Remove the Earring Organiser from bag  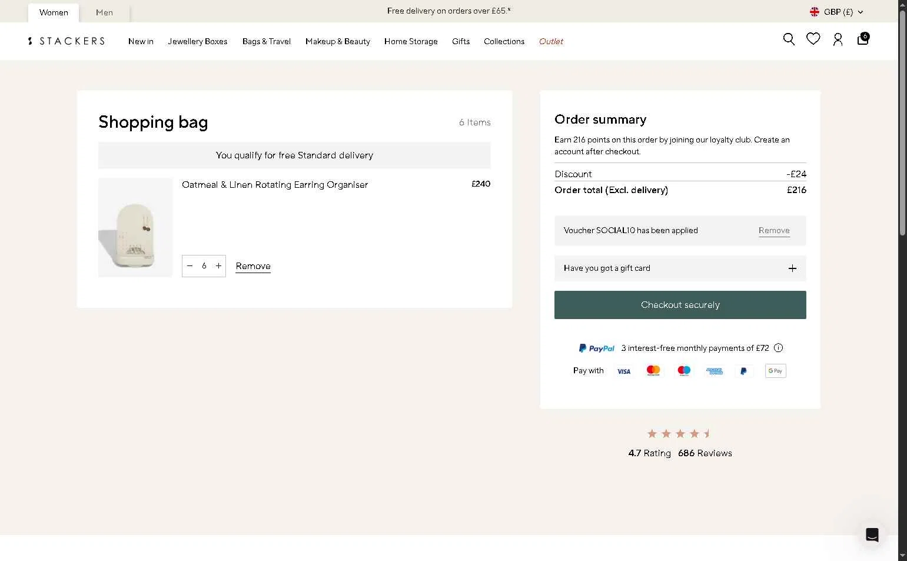click(253, 266)
